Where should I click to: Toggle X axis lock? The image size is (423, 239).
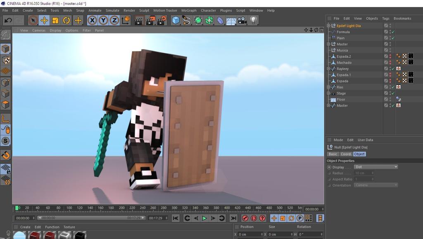coord(92,20)
